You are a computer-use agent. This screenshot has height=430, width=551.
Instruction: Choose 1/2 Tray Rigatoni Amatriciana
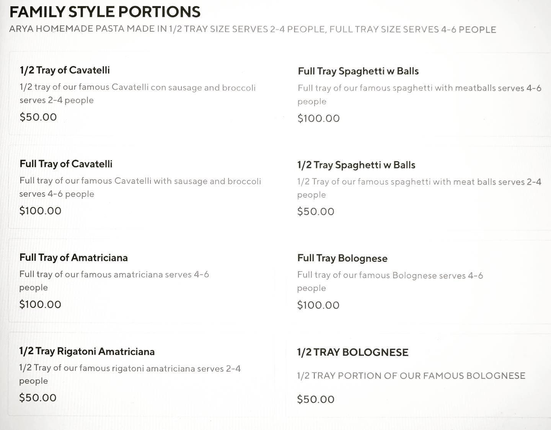coord(87,352)
